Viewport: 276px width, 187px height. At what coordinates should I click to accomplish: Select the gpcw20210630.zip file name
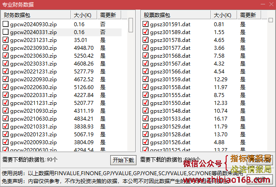coord(33,119)
